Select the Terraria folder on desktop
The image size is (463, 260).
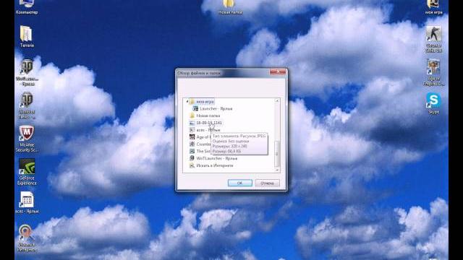[x=27, y=37]
